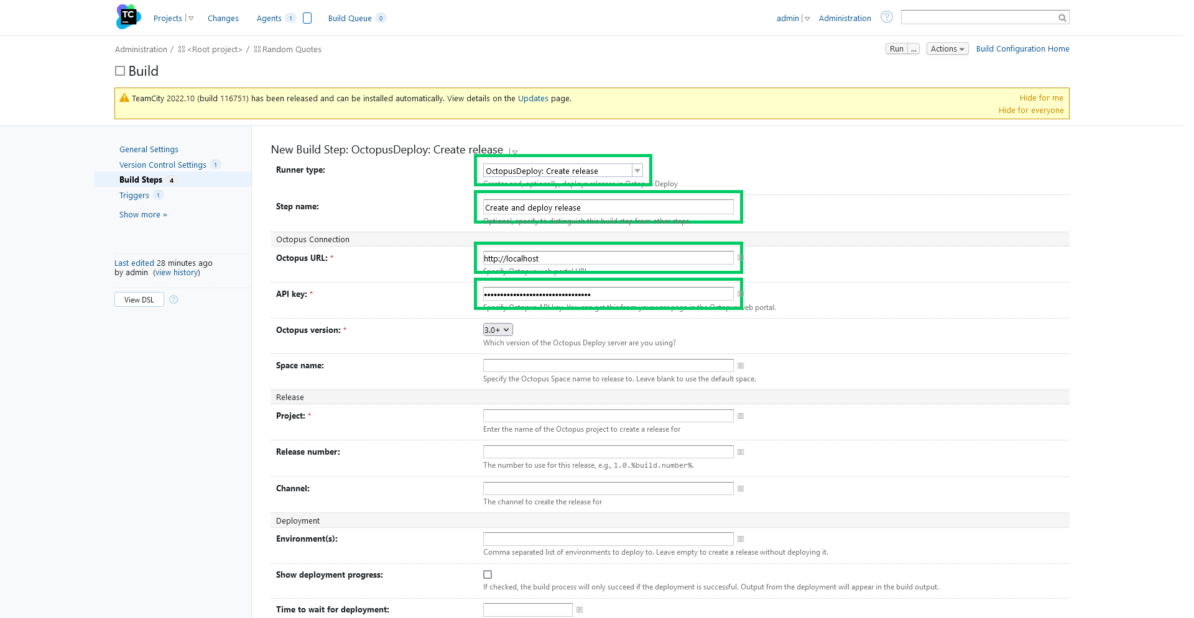Open parameter picker beside Release number

pos(741,452)
